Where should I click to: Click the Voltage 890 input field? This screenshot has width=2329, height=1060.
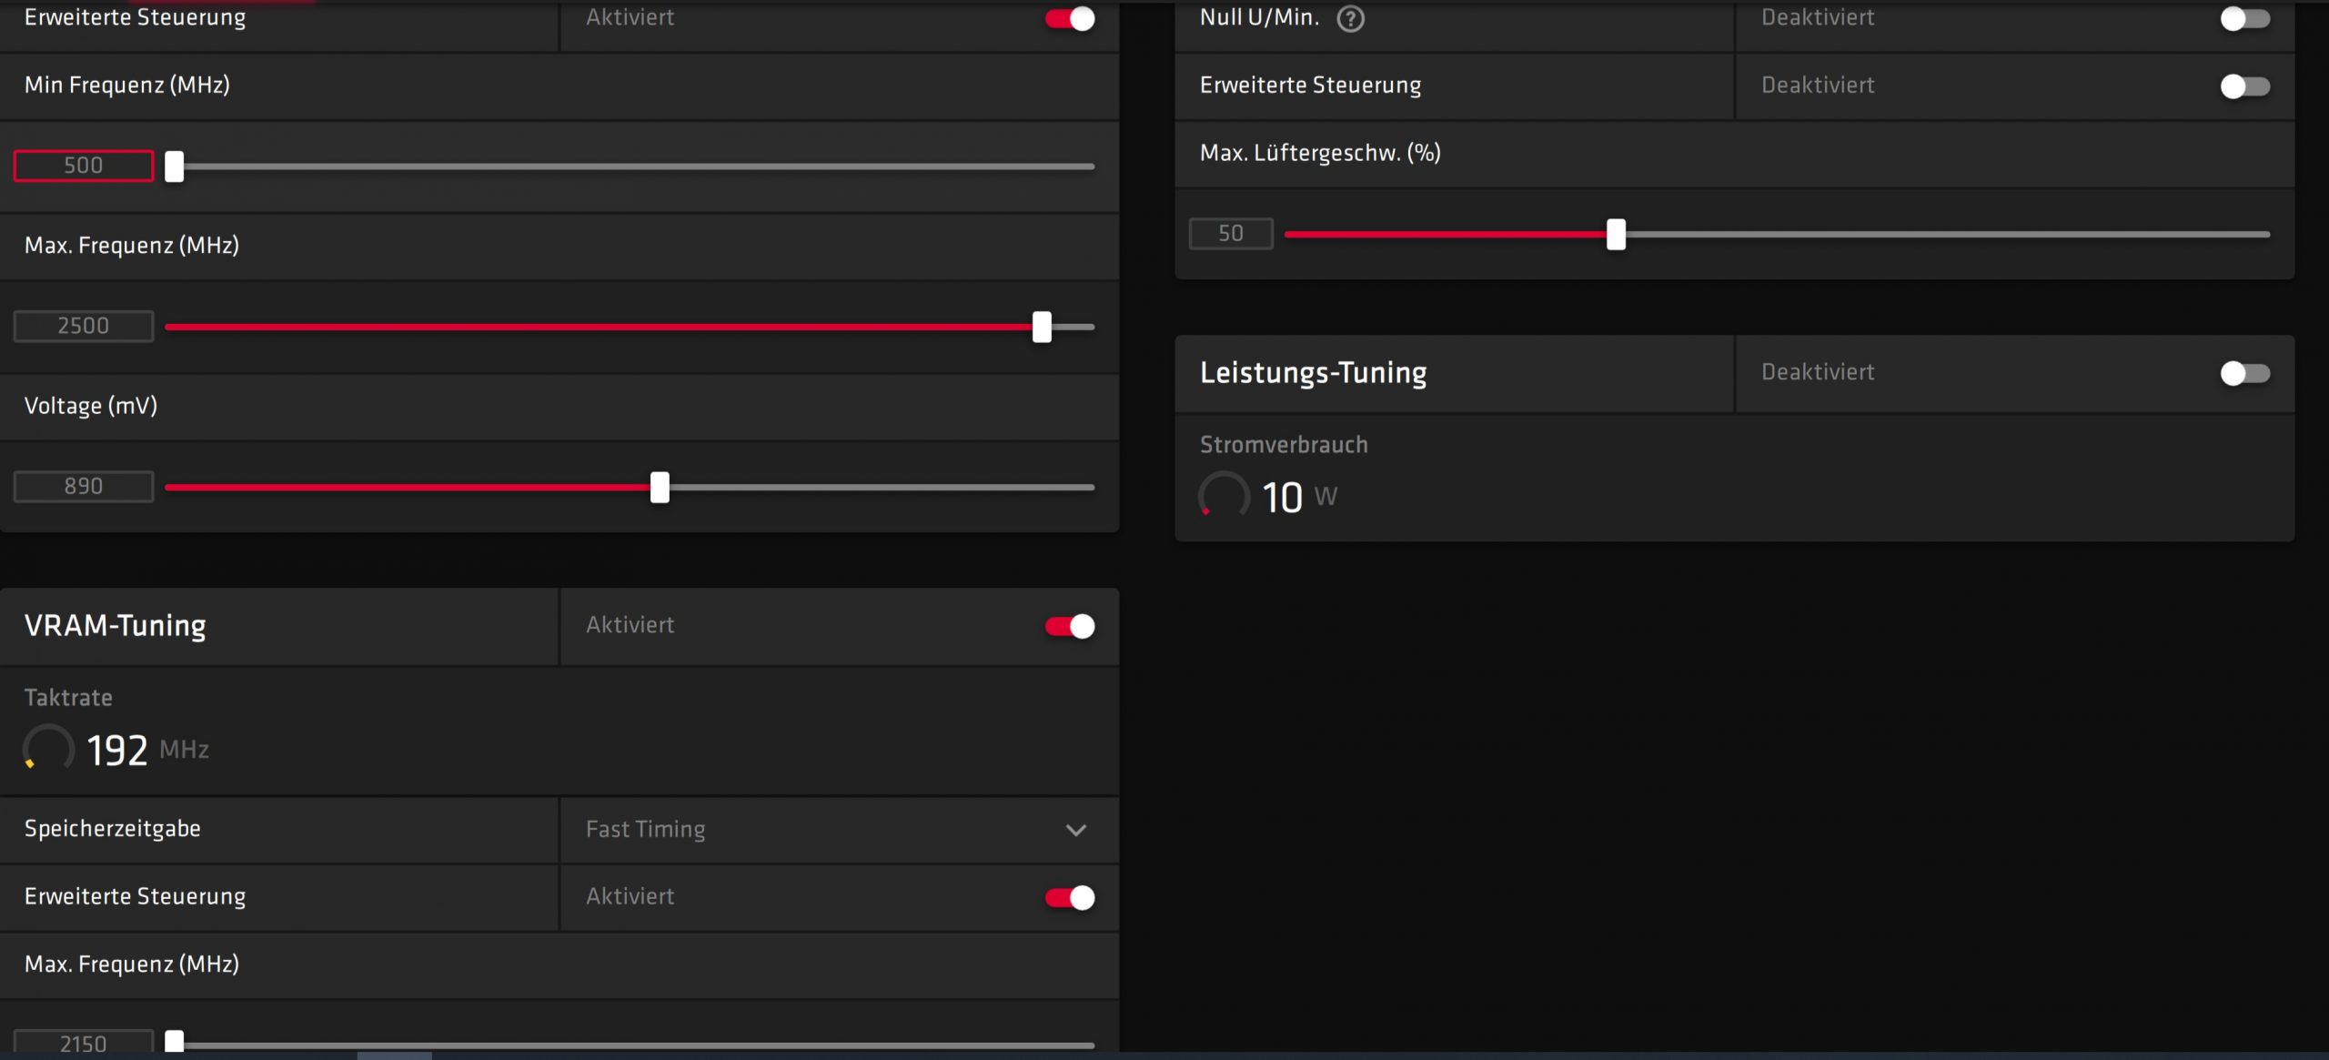click(84, 486)
